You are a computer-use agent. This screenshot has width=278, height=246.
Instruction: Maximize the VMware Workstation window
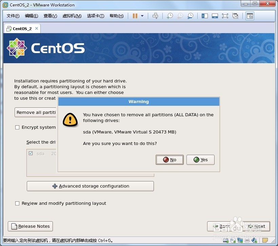click(x=255, y=4)
